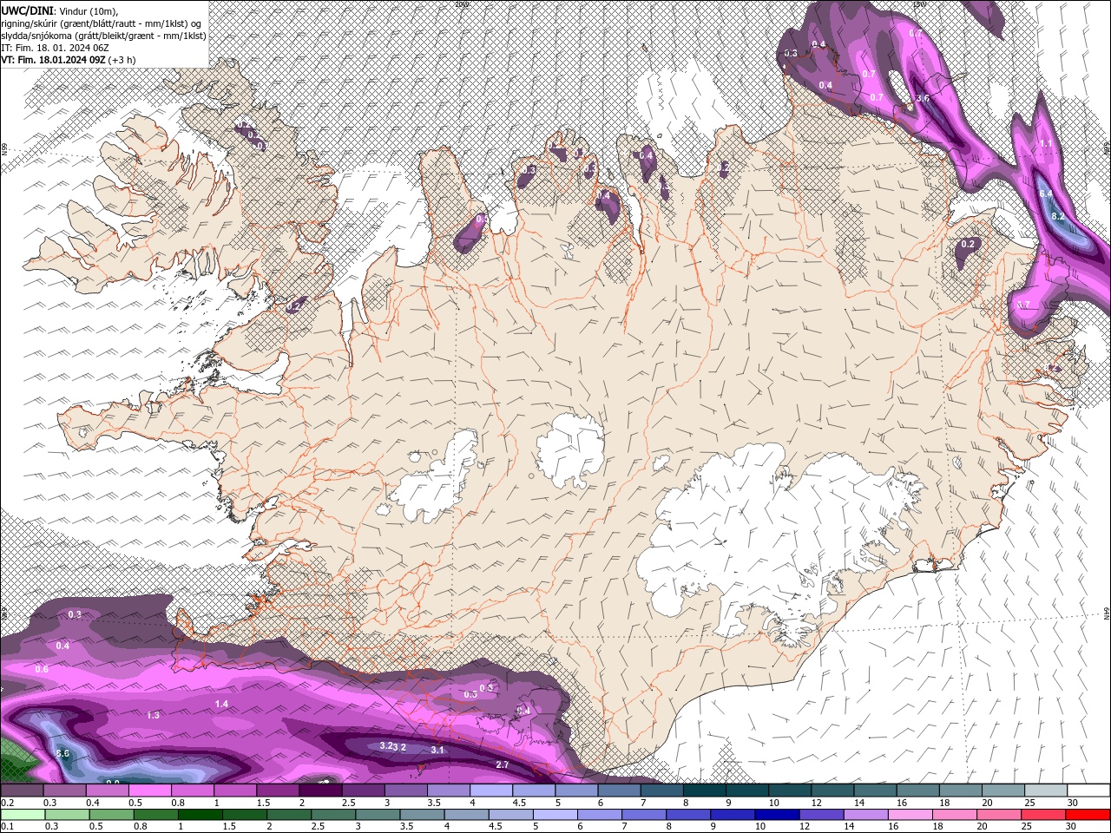Click the 1.4 precipitation value in the southwest
The height and width of the screenshot is (833, 1111).
[221, 704]
